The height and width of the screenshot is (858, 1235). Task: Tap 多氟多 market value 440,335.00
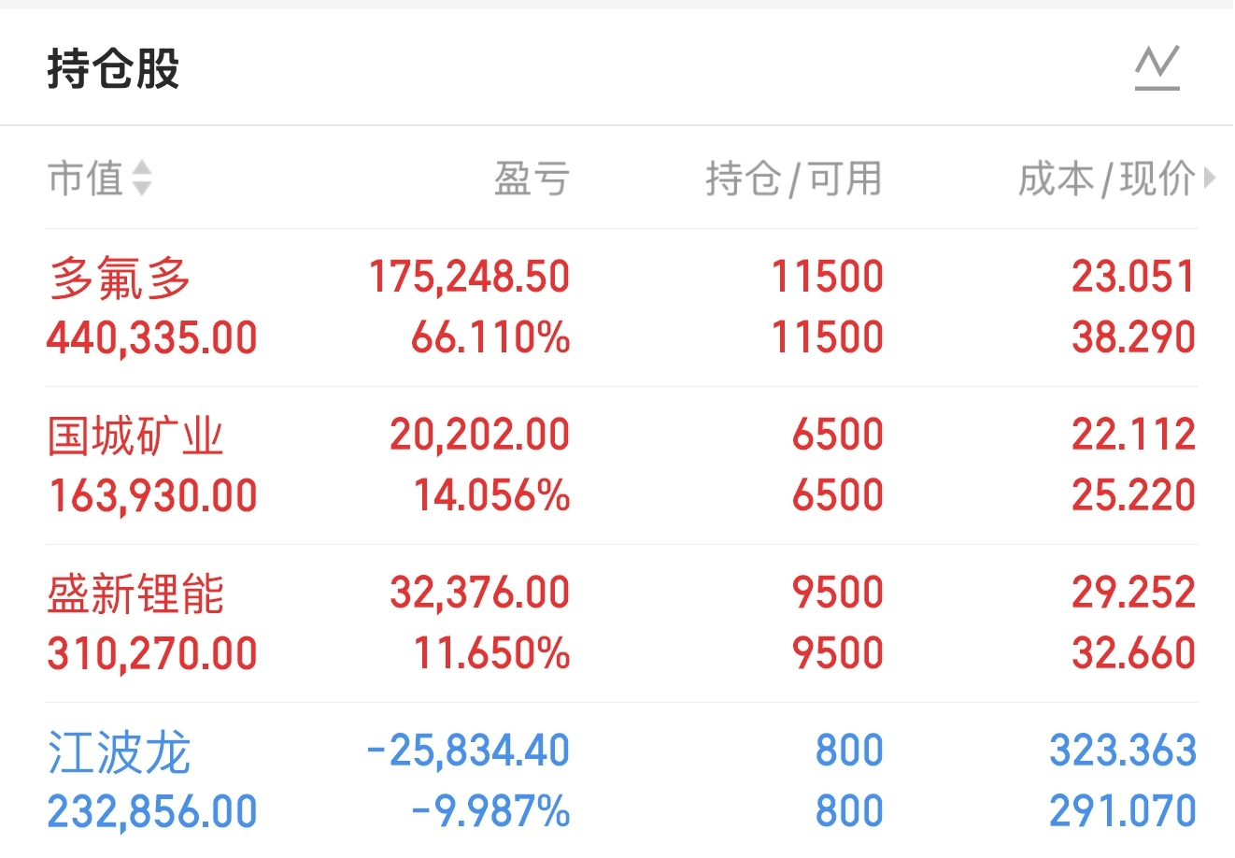click(x=152, y=337)
